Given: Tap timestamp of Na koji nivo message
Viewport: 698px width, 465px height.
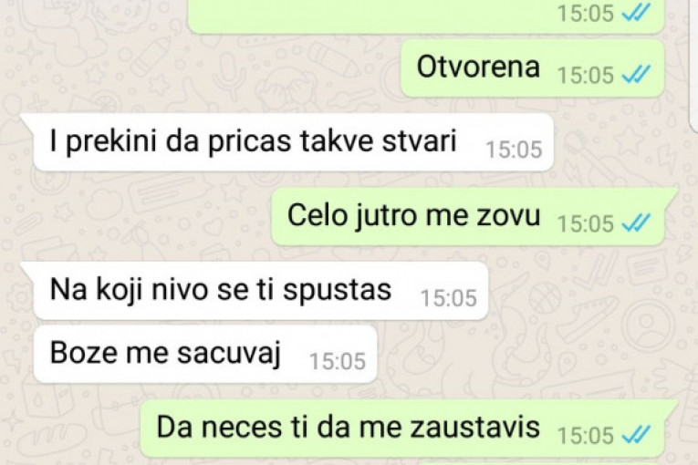Looking at the screenshot, I should [449, 298].
